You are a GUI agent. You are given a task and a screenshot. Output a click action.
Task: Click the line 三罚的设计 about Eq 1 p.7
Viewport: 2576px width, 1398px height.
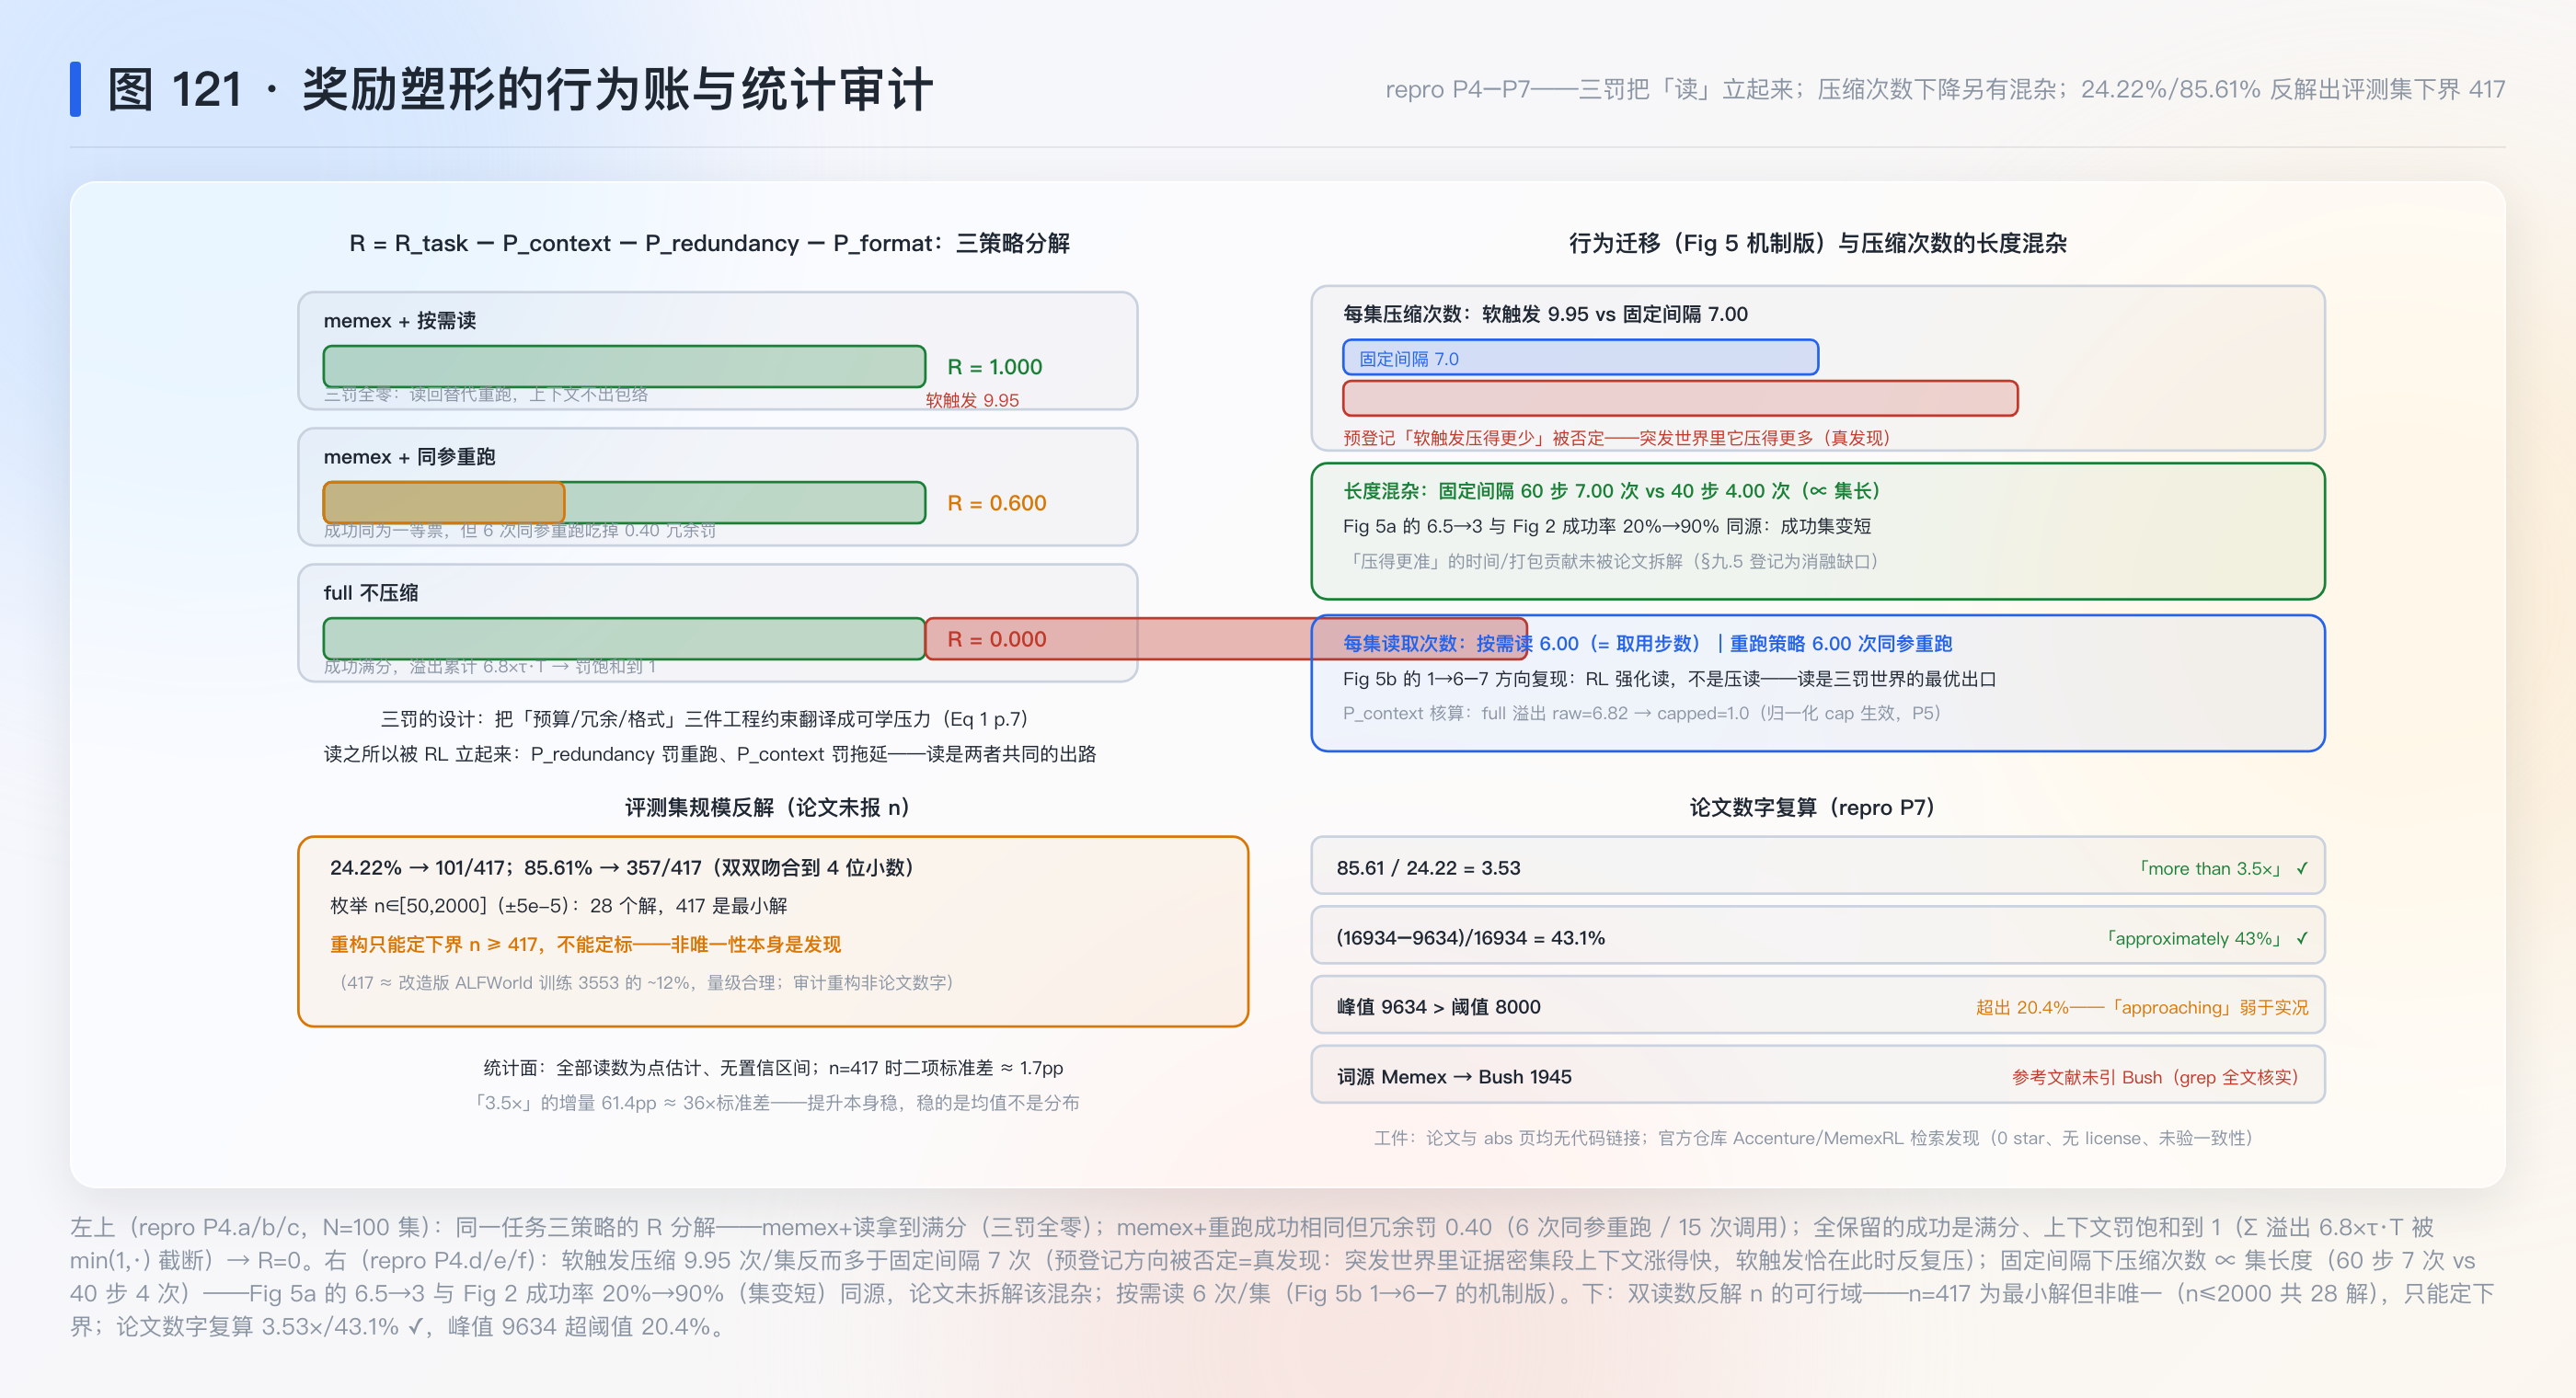click(x=704, y=719)
